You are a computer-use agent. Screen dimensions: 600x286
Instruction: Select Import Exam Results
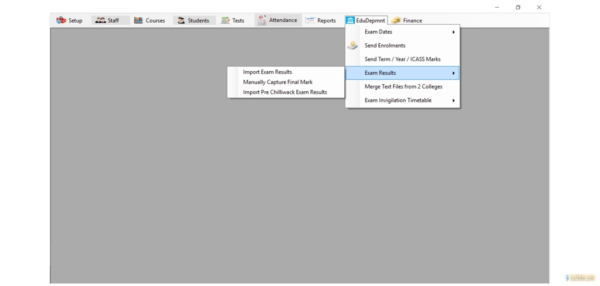click(x=267, y=72)
